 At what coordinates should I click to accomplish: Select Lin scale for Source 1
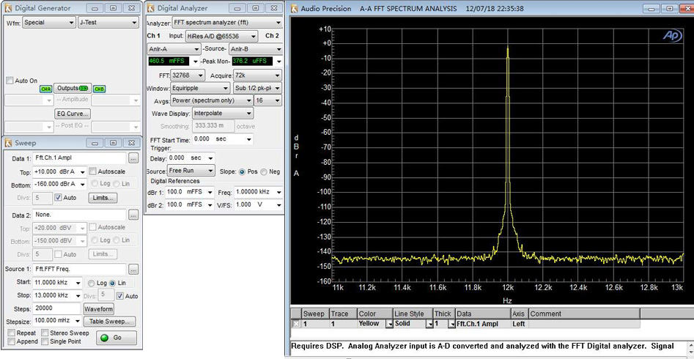point(112,283)
